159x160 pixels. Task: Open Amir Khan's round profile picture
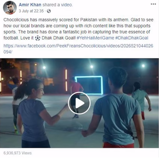coord(10,8)
